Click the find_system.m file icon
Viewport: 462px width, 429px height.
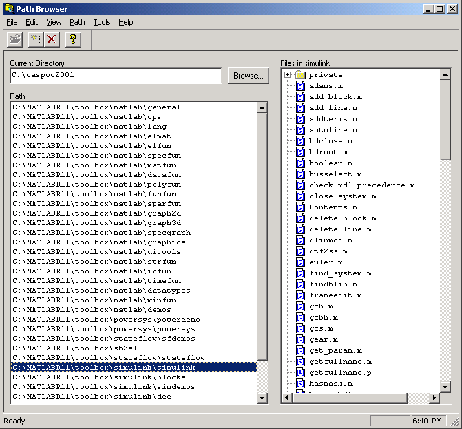pyautogui.click(x=300, y=273)
